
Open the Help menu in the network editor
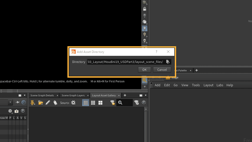click(x=230, y=85)
